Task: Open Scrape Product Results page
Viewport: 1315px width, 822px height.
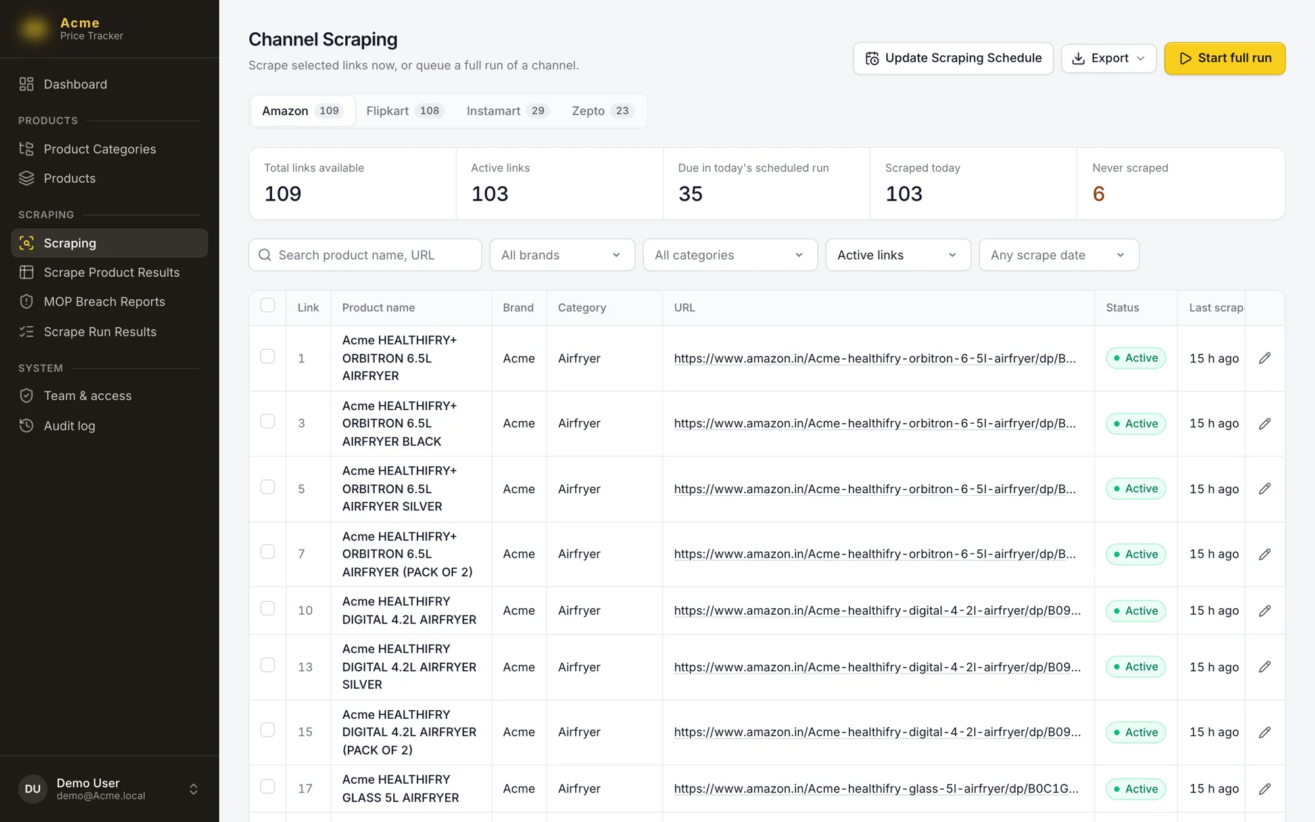Action: 110,272
